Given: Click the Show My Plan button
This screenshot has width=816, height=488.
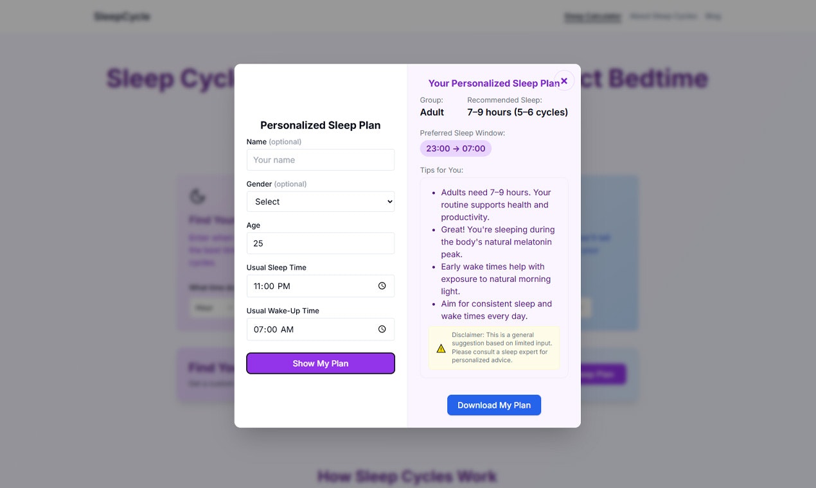Looking at the screenshot, I should [321, 363].
